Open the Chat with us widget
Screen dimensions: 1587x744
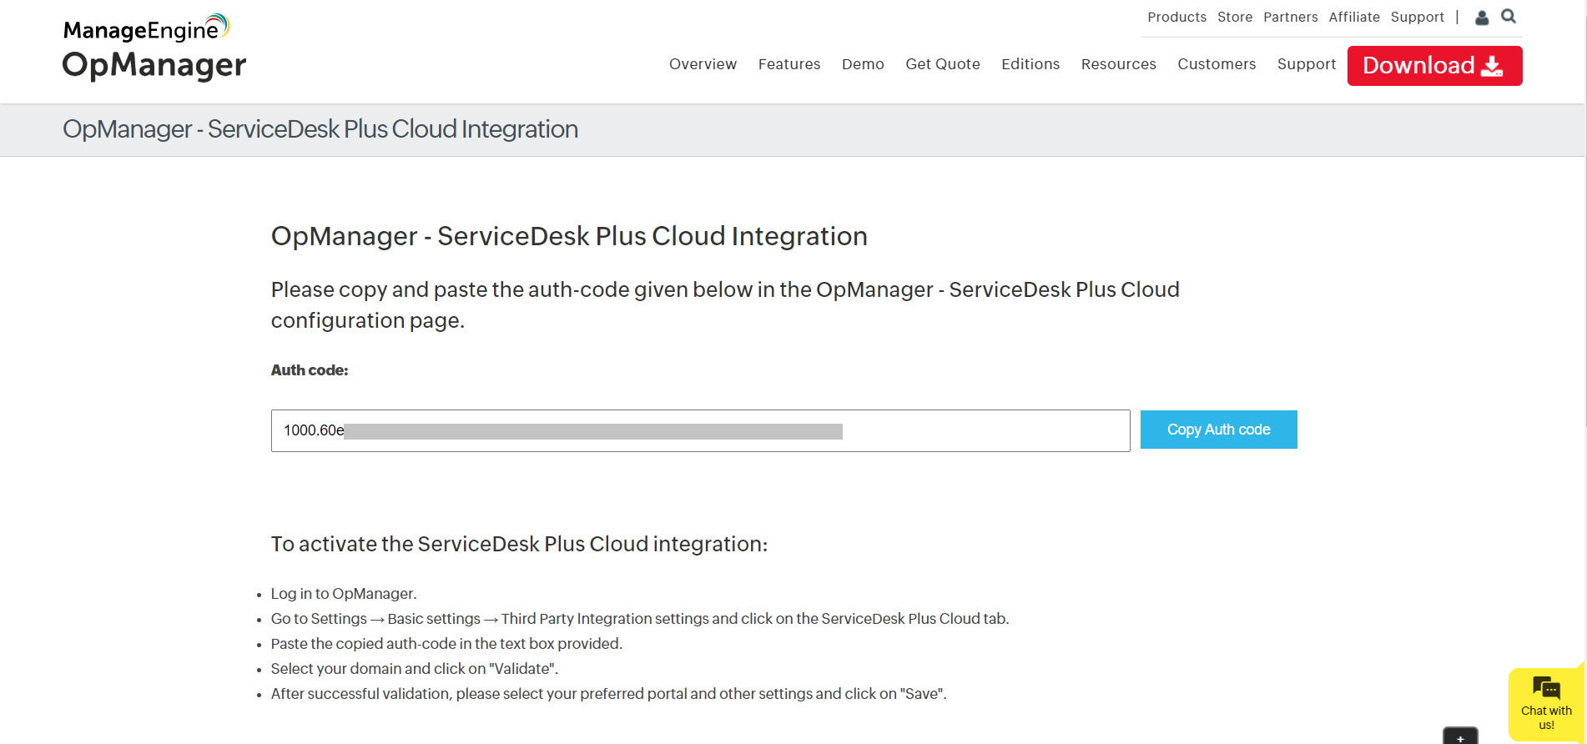point(1546,704)
